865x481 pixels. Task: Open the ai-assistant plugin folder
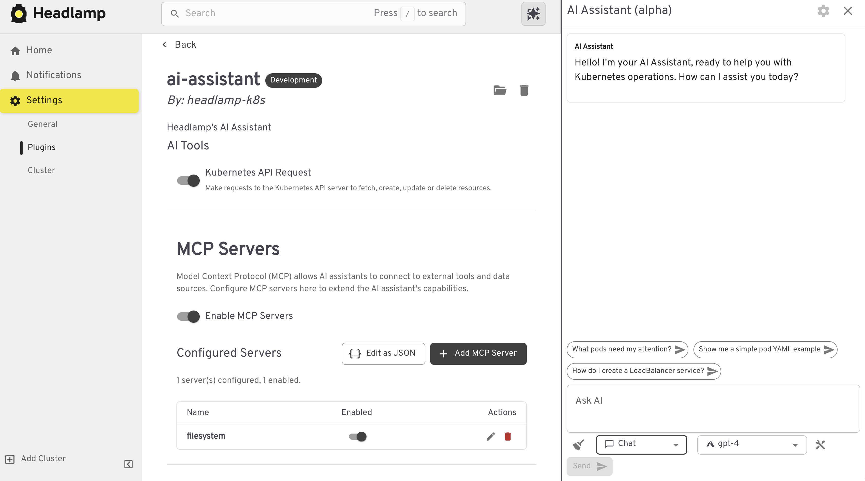[x=500, y=90]
